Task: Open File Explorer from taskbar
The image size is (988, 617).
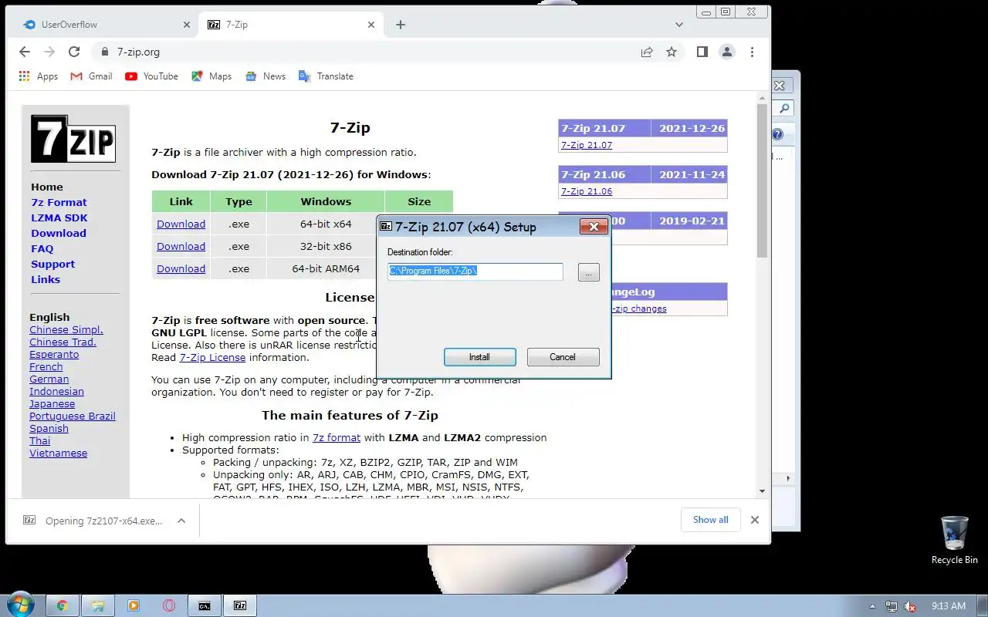Action: click(x=98, y=605)
